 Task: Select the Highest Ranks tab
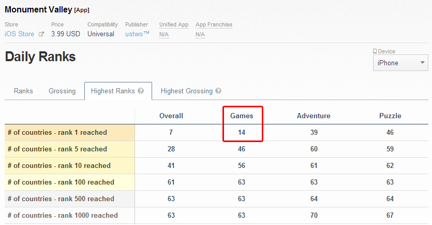(118, 91)
